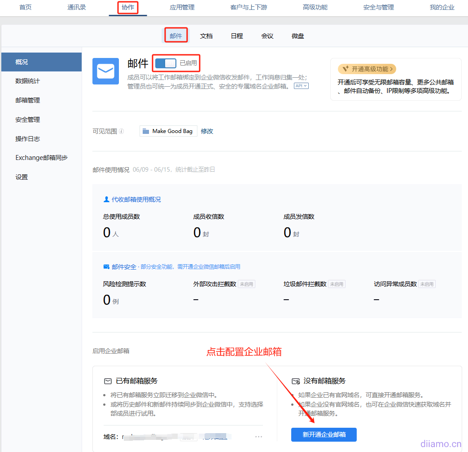The image size is (468, 452).
Task: Open the 文档 sub-tab
Action: [206, 36]
